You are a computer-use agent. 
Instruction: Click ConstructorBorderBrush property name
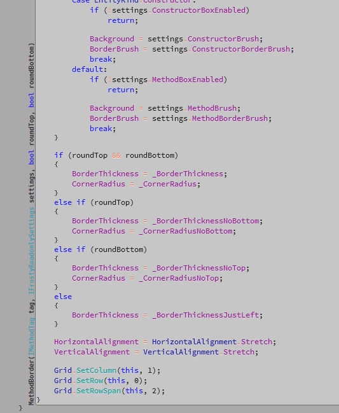tap(241, 49)
